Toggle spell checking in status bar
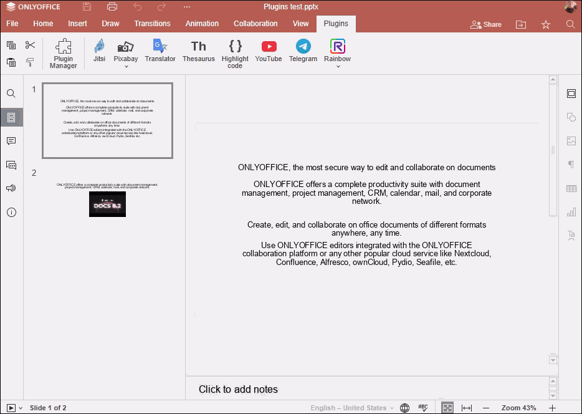 pos(423,408)
